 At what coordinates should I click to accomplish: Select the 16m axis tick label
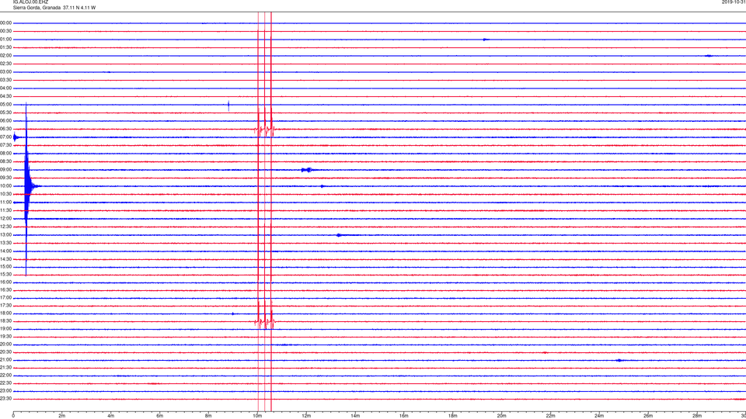(404, 416)
